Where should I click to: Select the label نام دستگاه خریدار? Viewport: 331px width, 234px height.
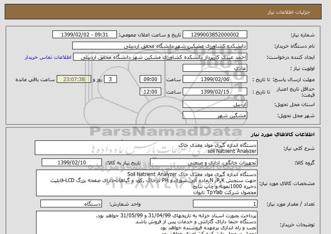294,46
